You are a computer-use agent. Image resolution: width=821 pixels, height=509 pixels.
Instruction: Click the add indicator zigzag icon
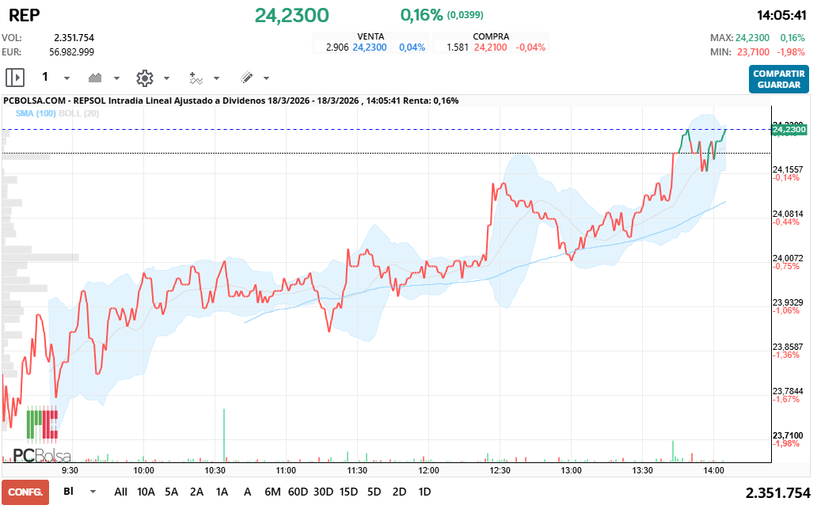click(x=198, y=77)
